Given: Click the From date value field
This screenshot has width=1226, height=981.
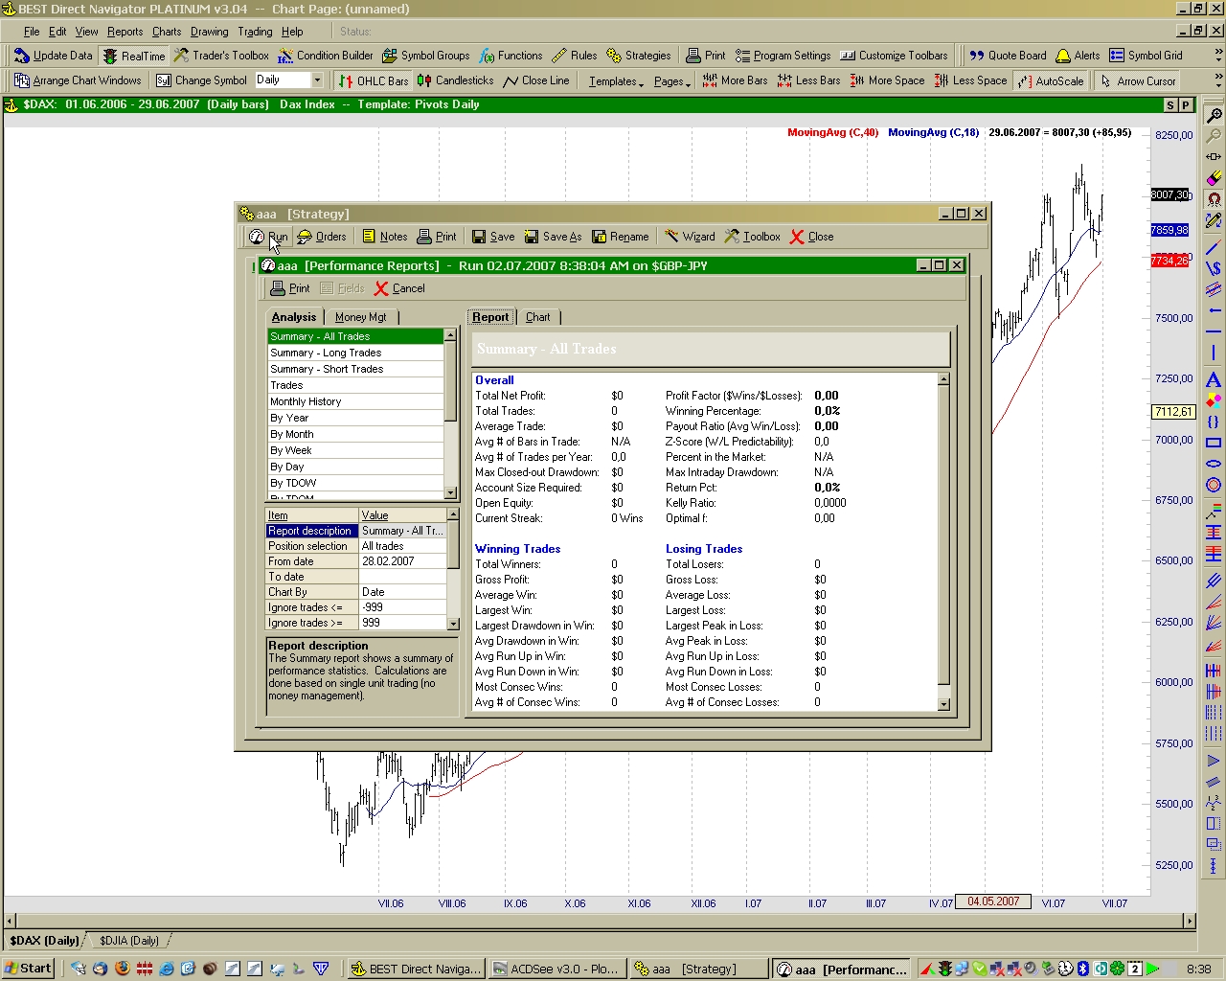Looking at the screenshot, I should pyautogui.click(x=403, y=561).
